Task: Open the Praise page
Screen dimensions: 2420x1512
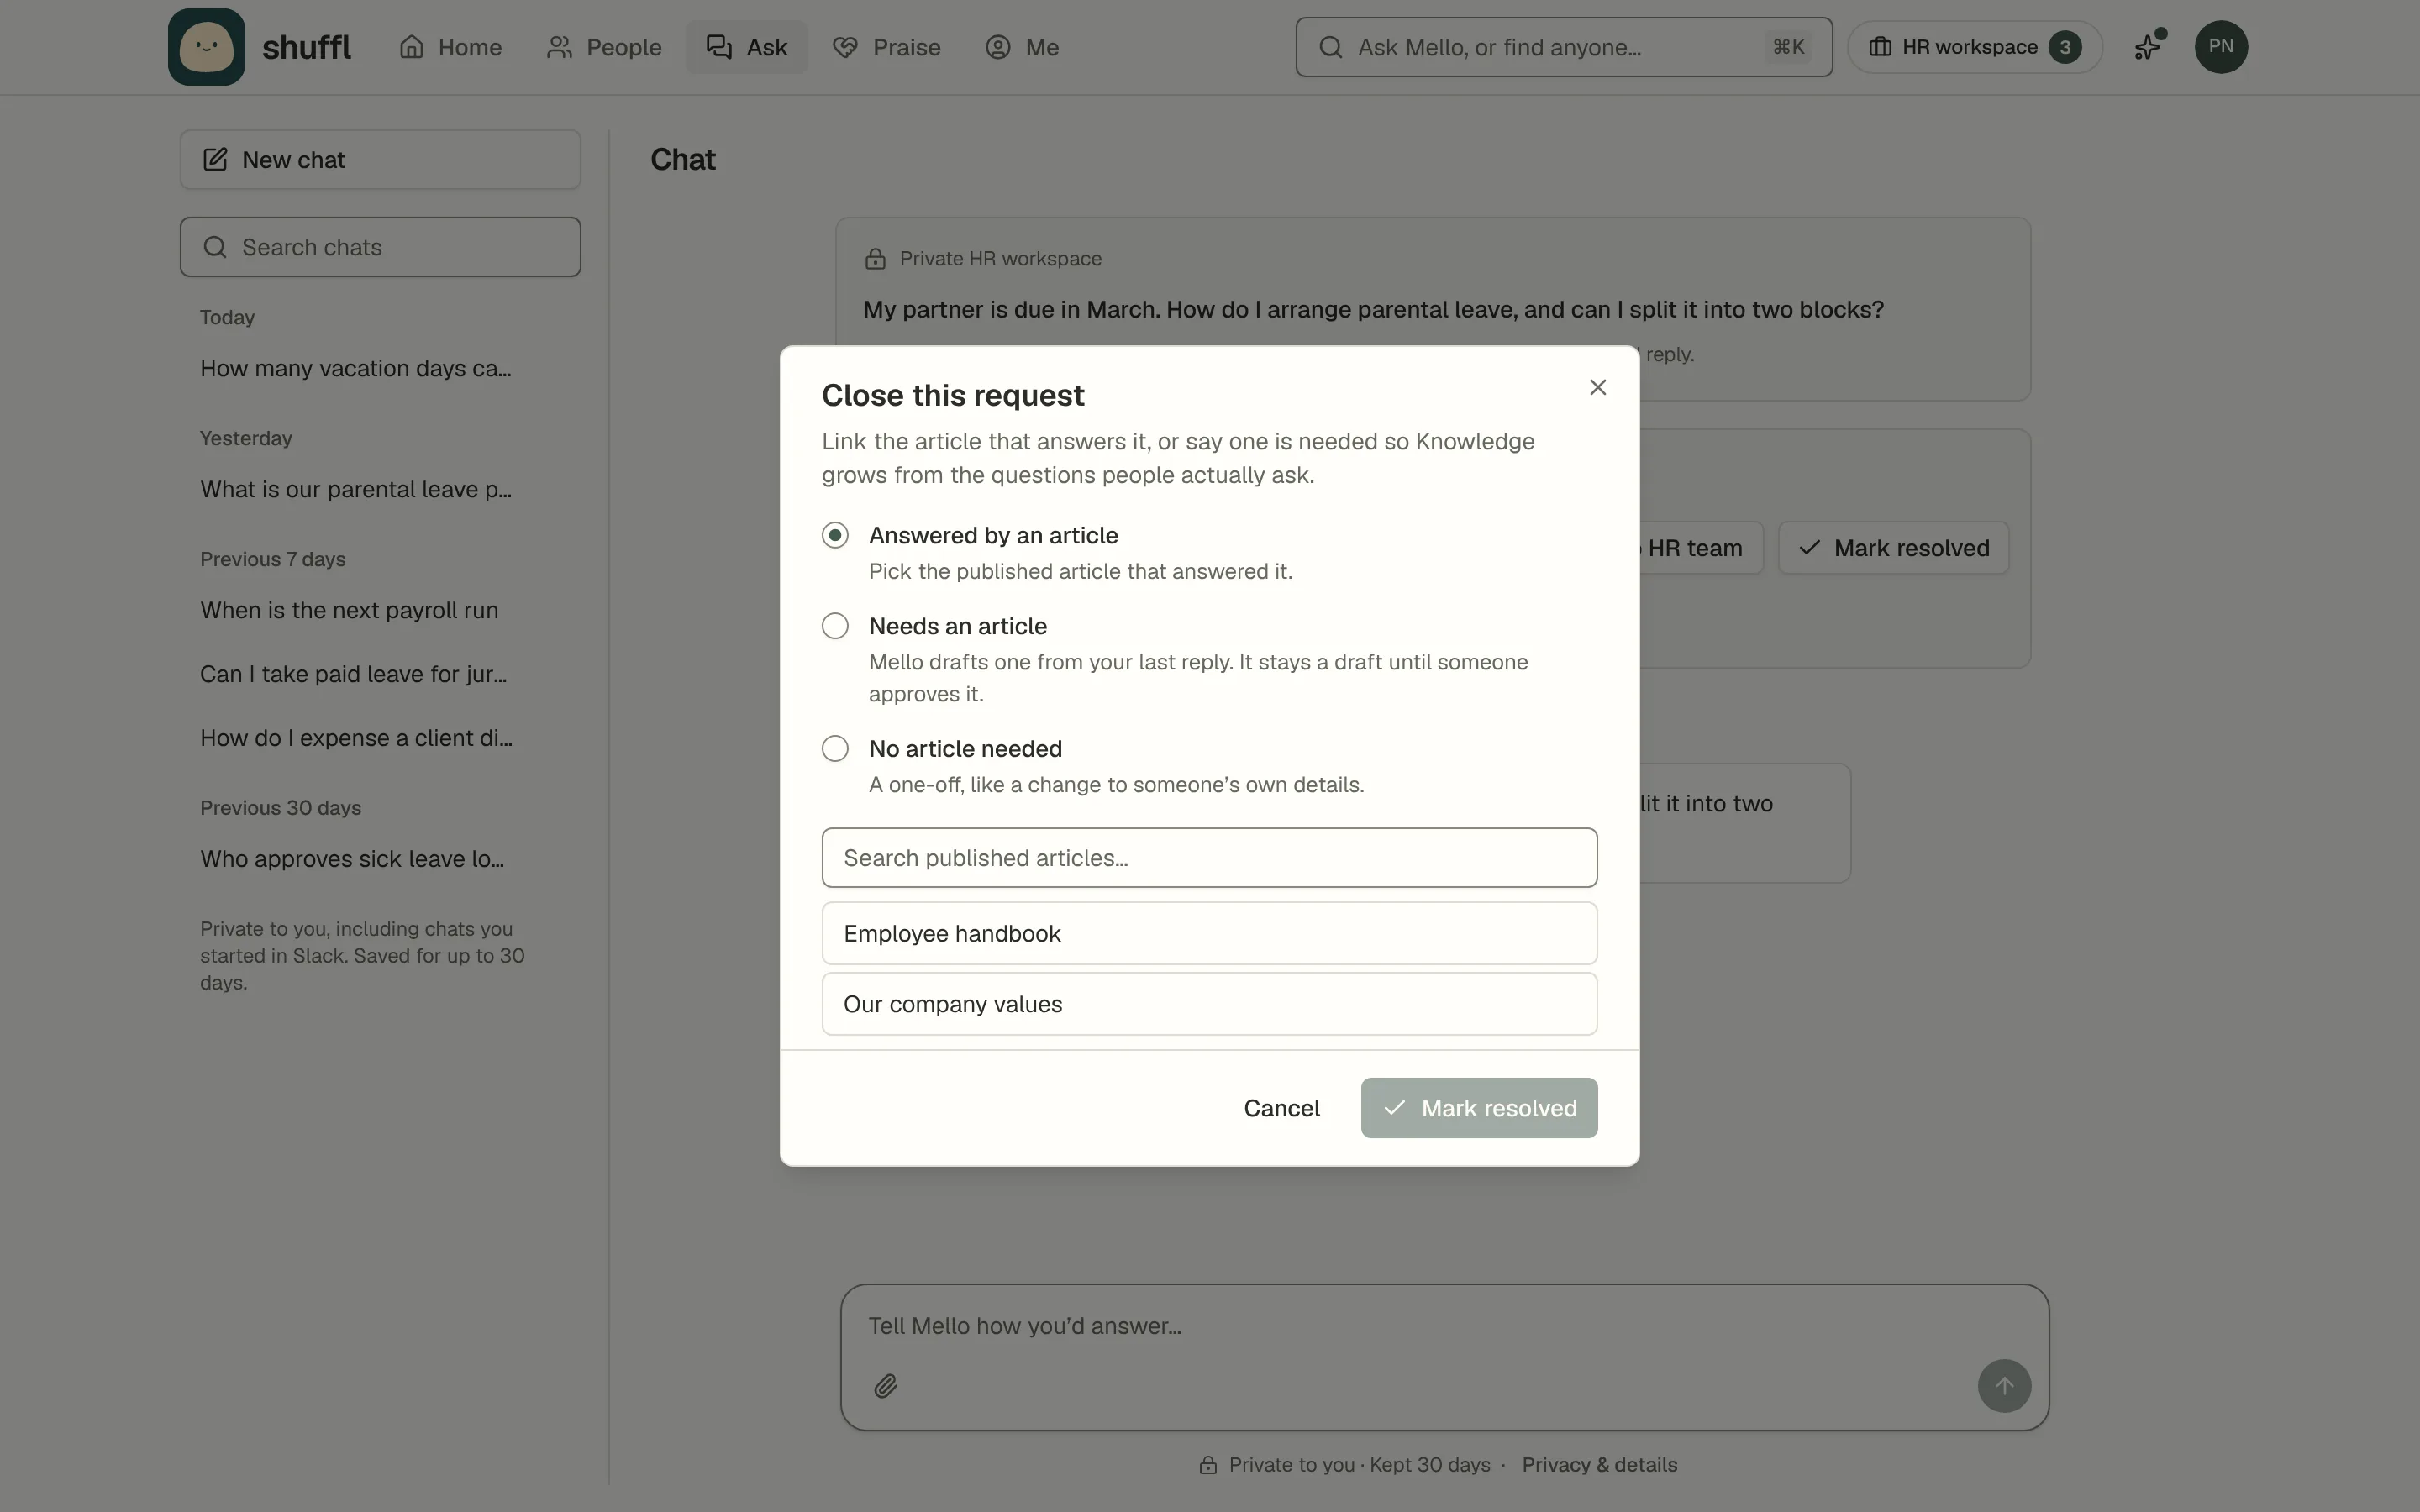Action: 886,47
